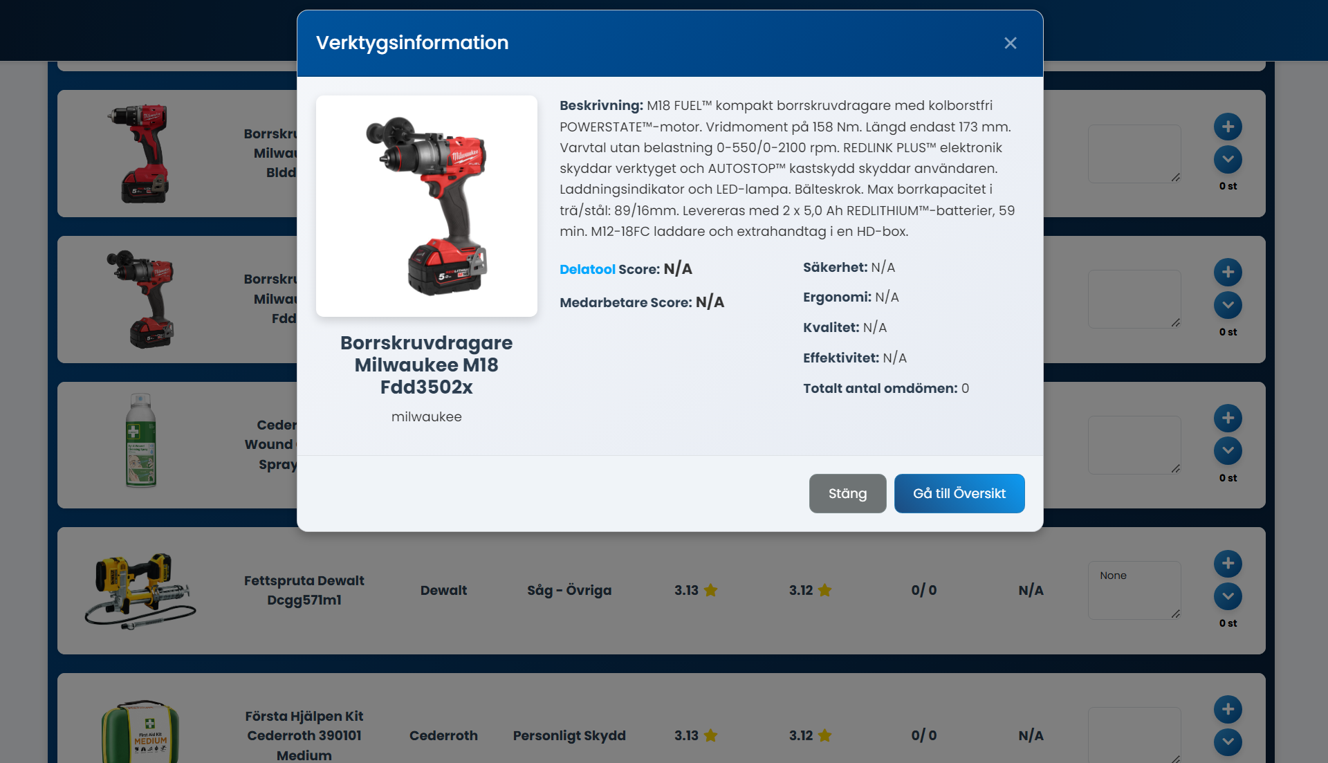Increase Fettspruta Dewalt quantity with plus icon

point(1228,563)
